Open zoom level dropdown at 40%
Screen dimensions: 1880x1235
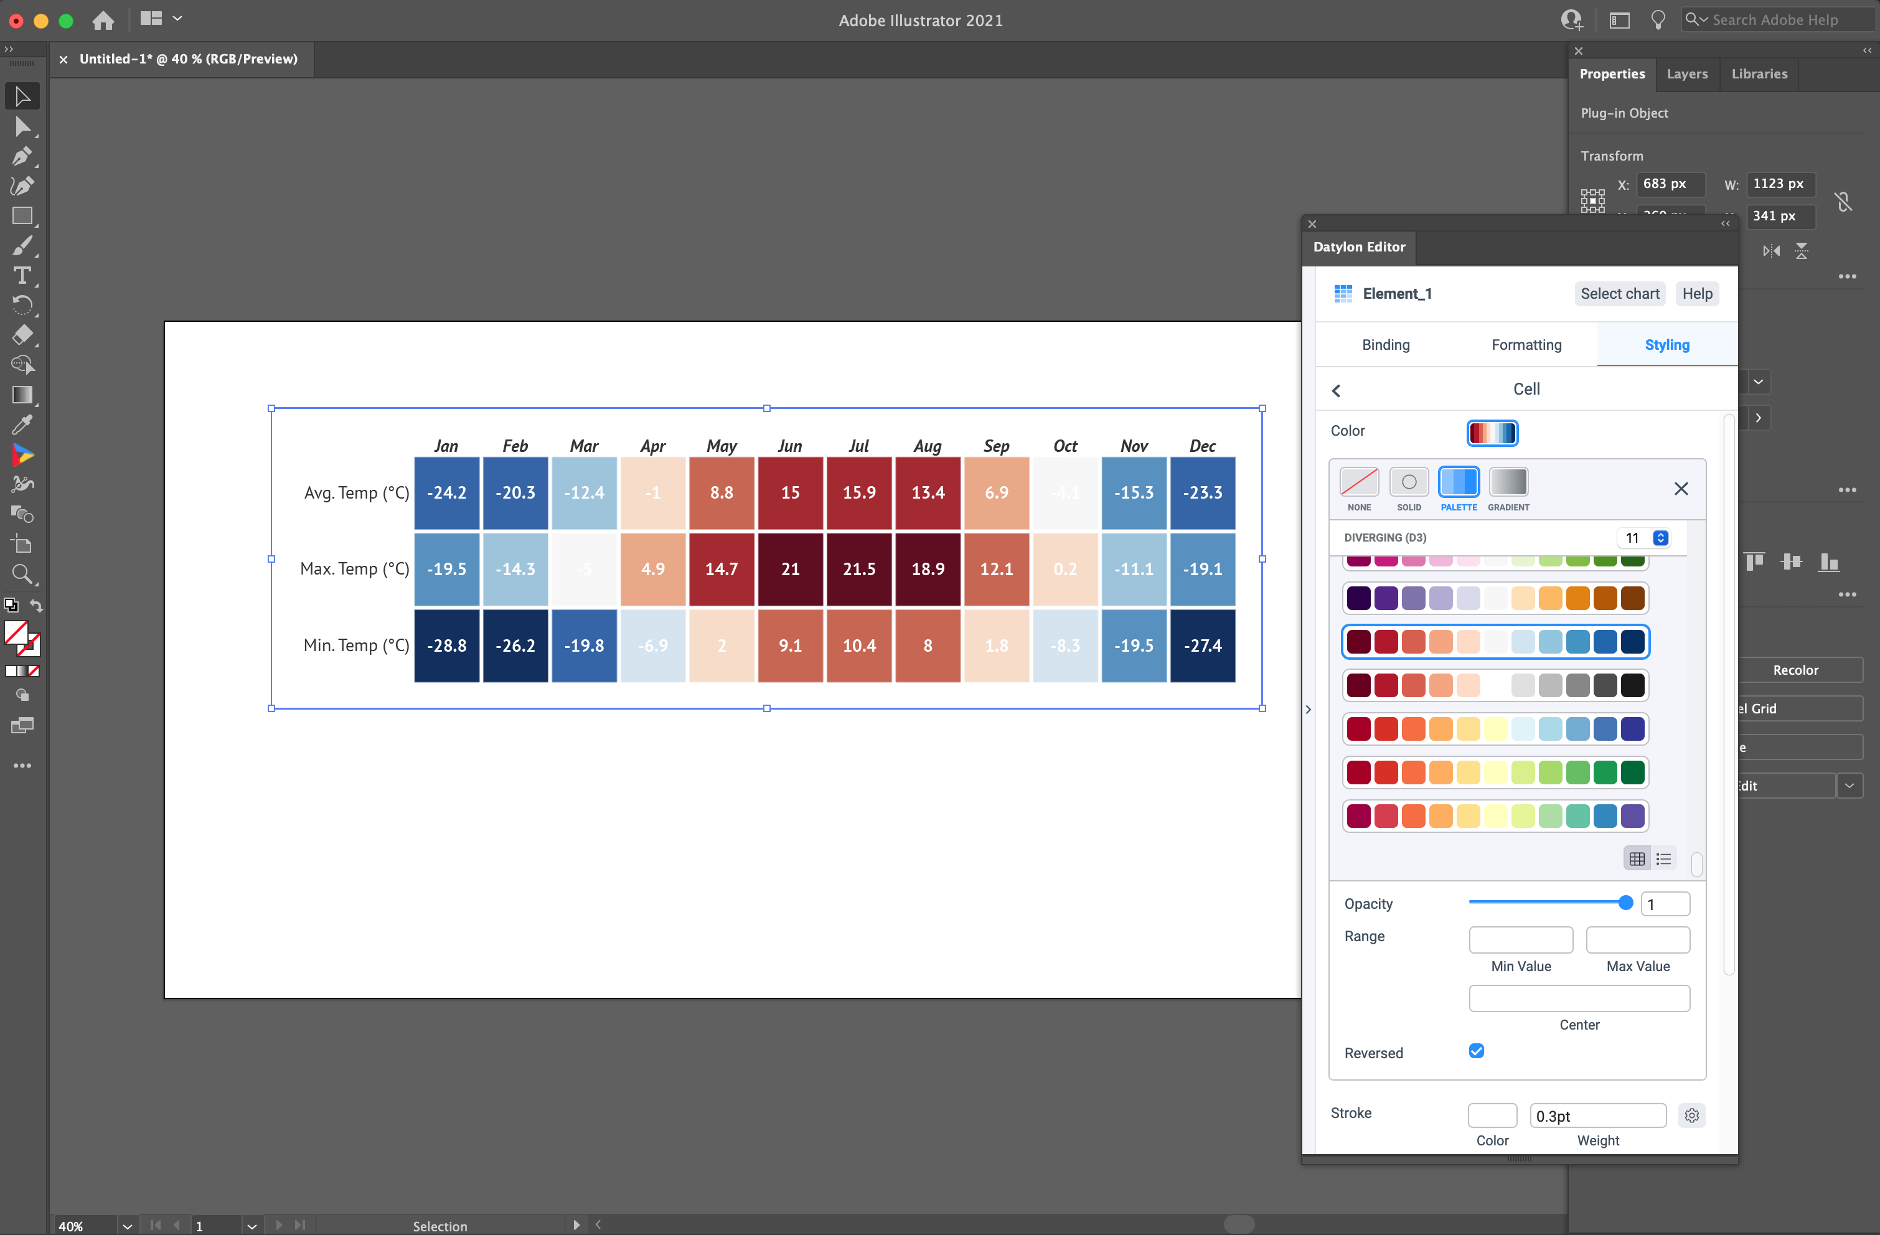(x=126, y=1226)
